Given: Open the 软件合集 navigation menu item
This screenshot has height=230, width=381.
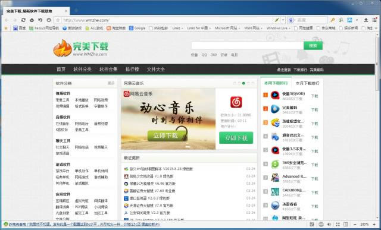Looking at the screenshot, I should click(108, 70).
